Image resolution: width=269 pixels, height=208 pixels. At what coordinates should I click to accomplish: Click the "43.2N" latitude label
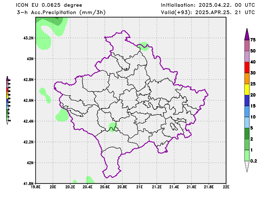[x=29, y=38]
